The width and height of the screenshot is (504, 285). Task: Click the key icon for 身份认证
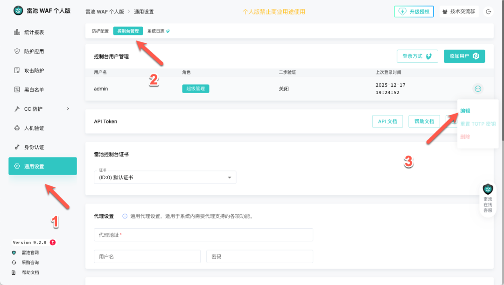(x=17, y=147)
